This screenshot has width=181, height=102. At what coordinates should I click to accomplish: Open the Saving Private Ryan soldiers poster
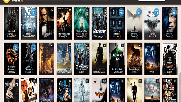pos(152,90)
